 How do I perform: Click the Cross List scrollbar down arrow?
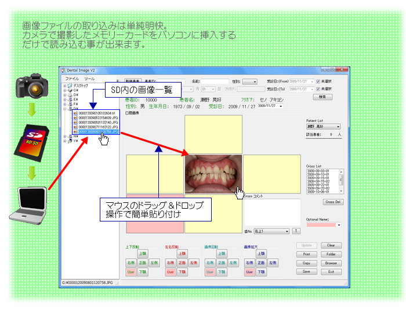[341, 191]
